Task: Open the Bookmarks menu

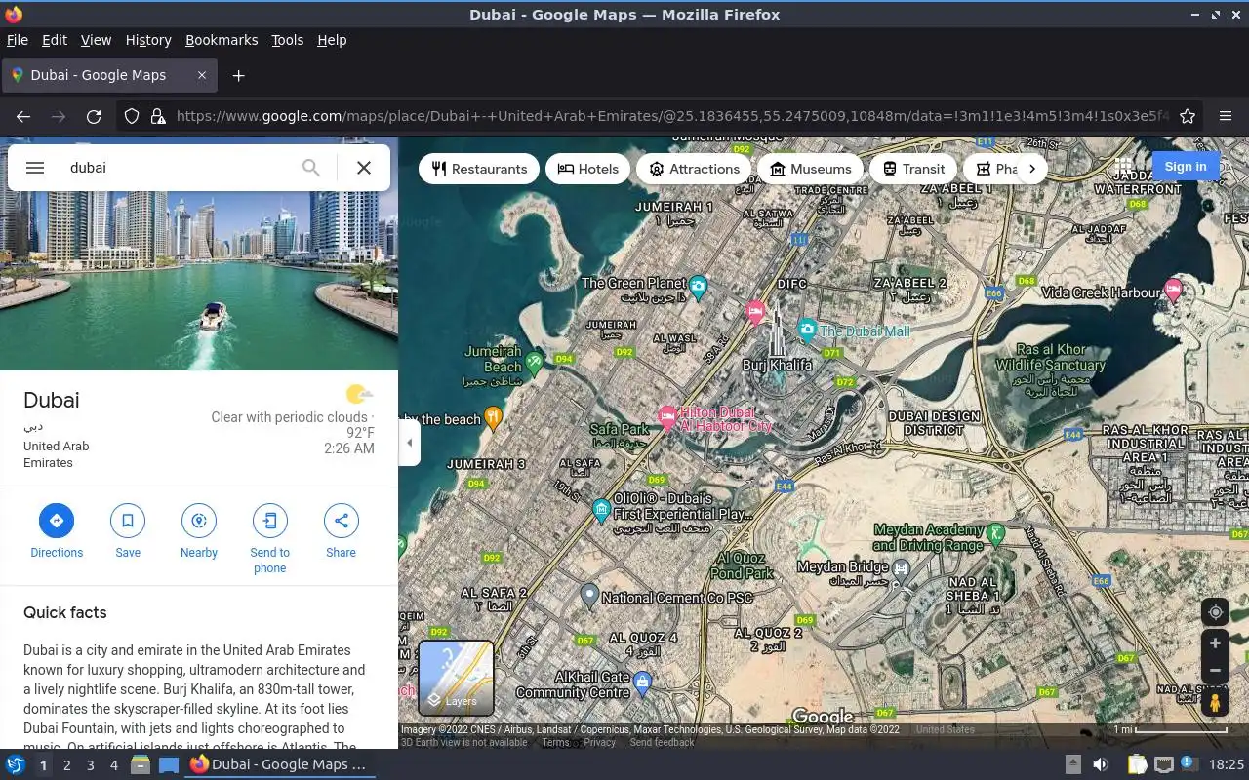Action: pos(222,40)
